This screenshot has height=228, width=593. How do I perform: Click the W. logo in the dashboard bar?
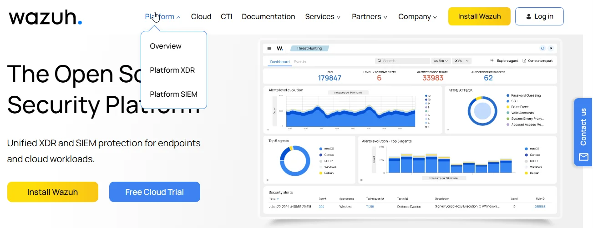(x=280, y=48)
